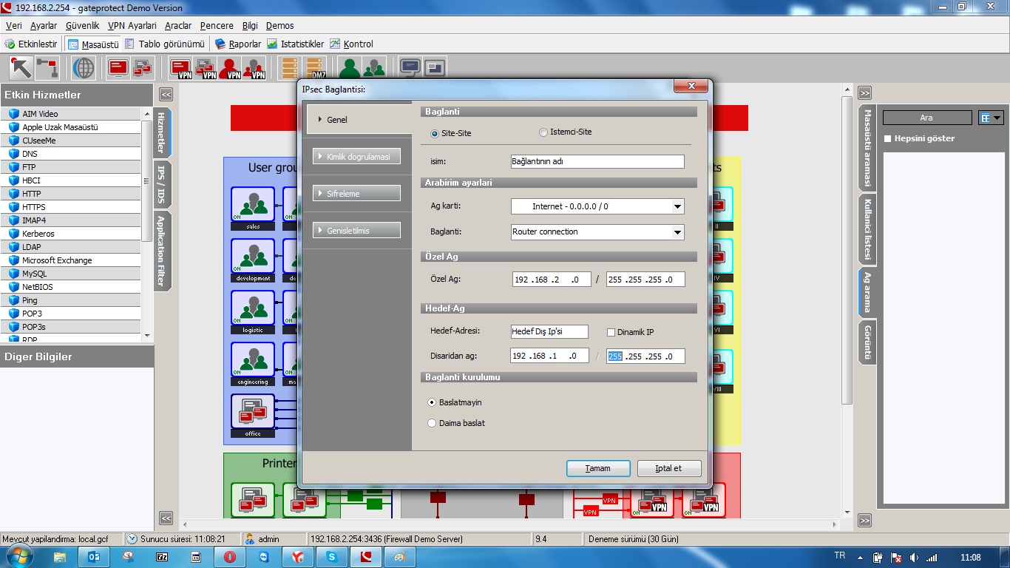
Task: Click the VPN computer icon
Action: (181, 68)
